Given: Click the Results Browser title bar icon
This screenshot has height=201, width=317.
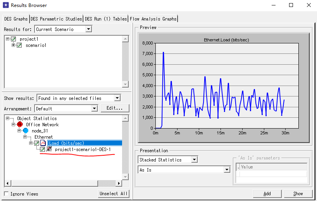Looking at the screenshot, I should pos(6,5).
